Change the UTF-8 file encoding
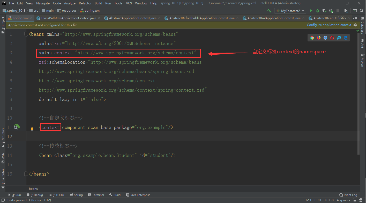Image resolution: width=366 pixels, height=203 pixels. [x=329, y=200]
